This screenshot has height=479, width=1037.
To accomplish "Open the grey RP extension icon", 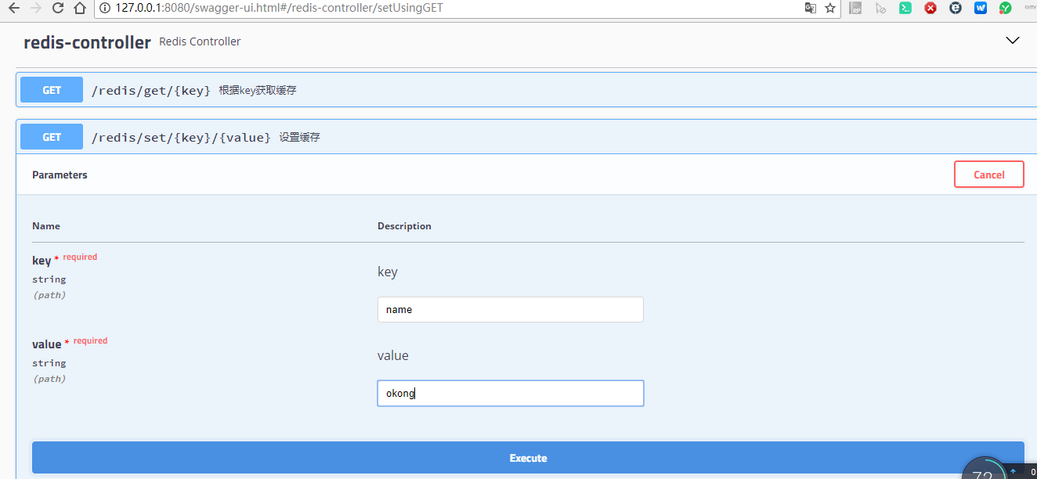I will point(856,9).
